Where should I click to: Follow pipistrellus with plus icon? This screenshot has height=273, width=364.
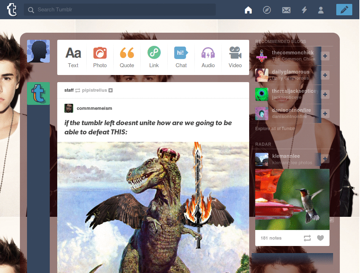(111, 90)
